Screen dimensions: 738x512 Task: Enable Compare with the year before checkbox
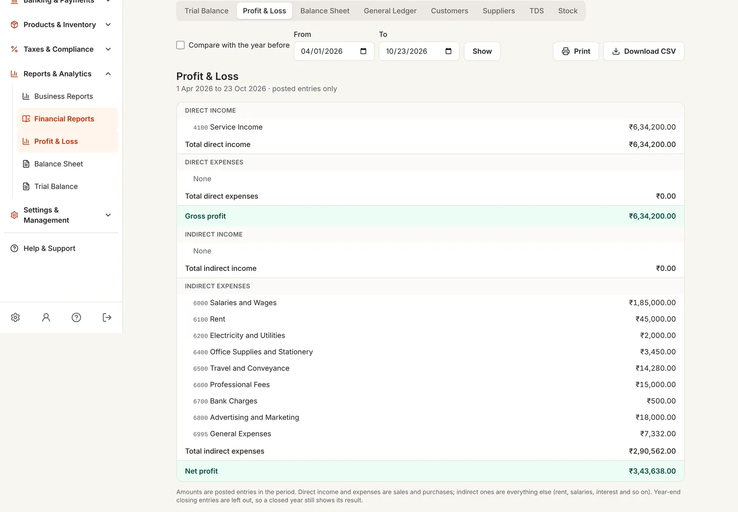(x=180, y=45)
